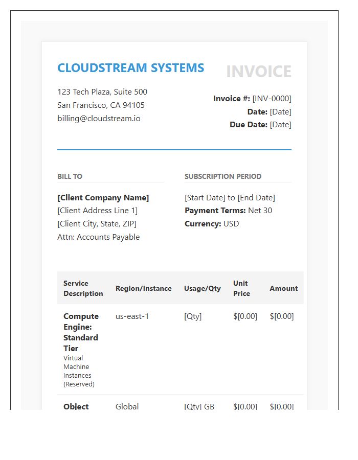Select the [Client City, State, ZIP] placeholder

97,224
